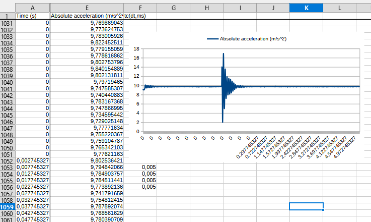Click the 'Absolute acceleration (m/s^2)' header cell

[x=87, y=16]
